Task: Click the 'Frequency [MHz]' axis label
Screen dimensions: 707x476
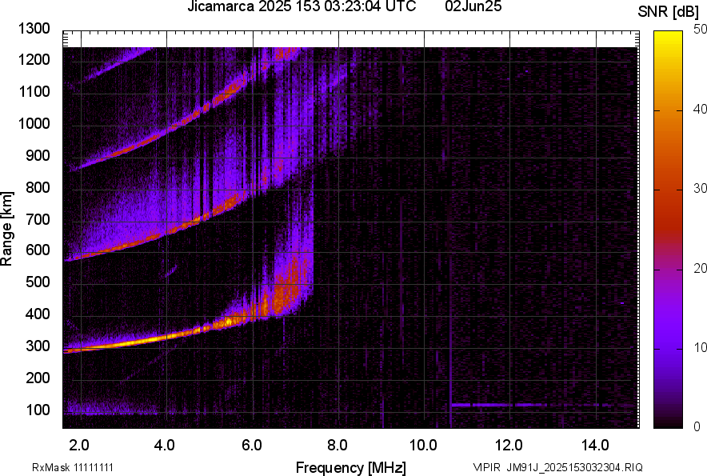Action: tap(351, 467)
